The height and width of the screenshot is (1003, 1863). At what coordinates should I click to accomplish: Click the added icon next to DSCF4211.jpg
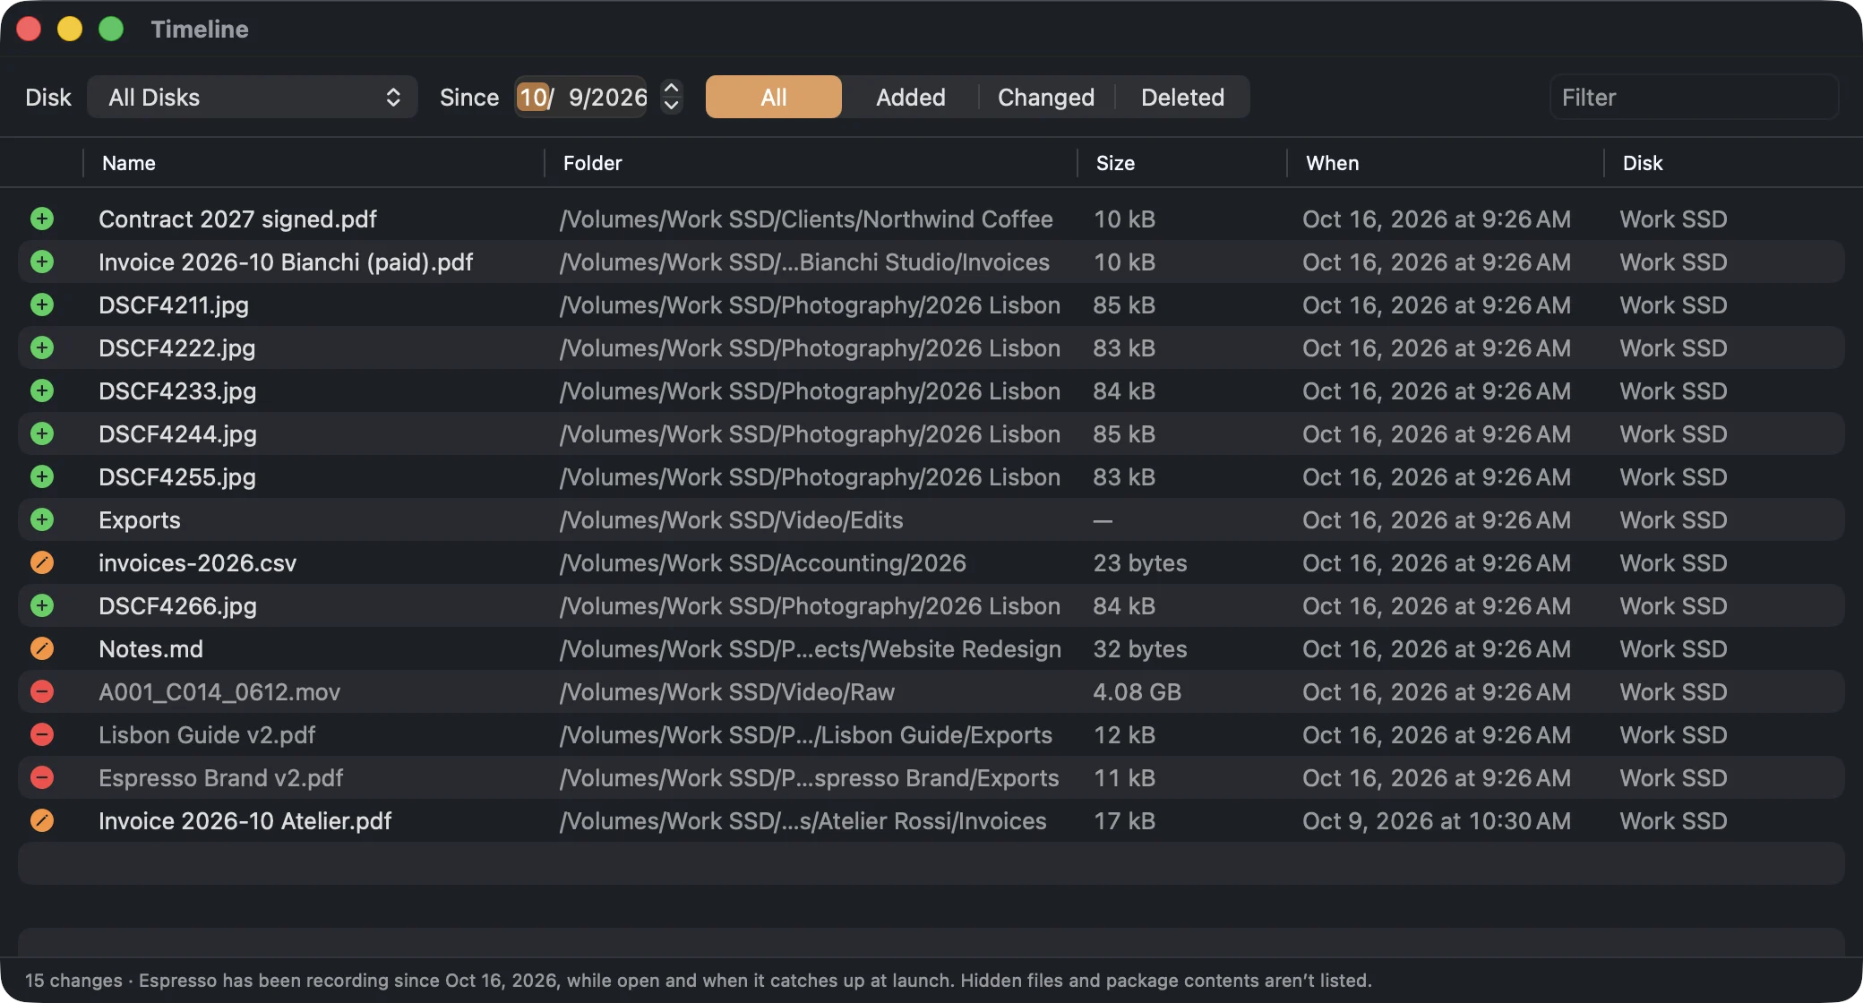click(42, 304)
